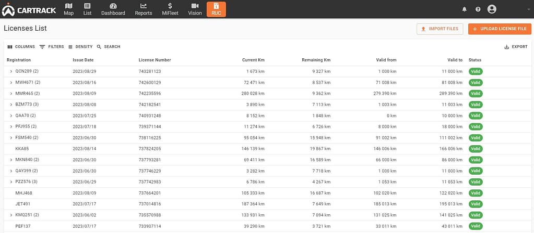Screen dimensions: 534x233
Task: Open the Columns visibility selector
Action: [x=21, y=47]
